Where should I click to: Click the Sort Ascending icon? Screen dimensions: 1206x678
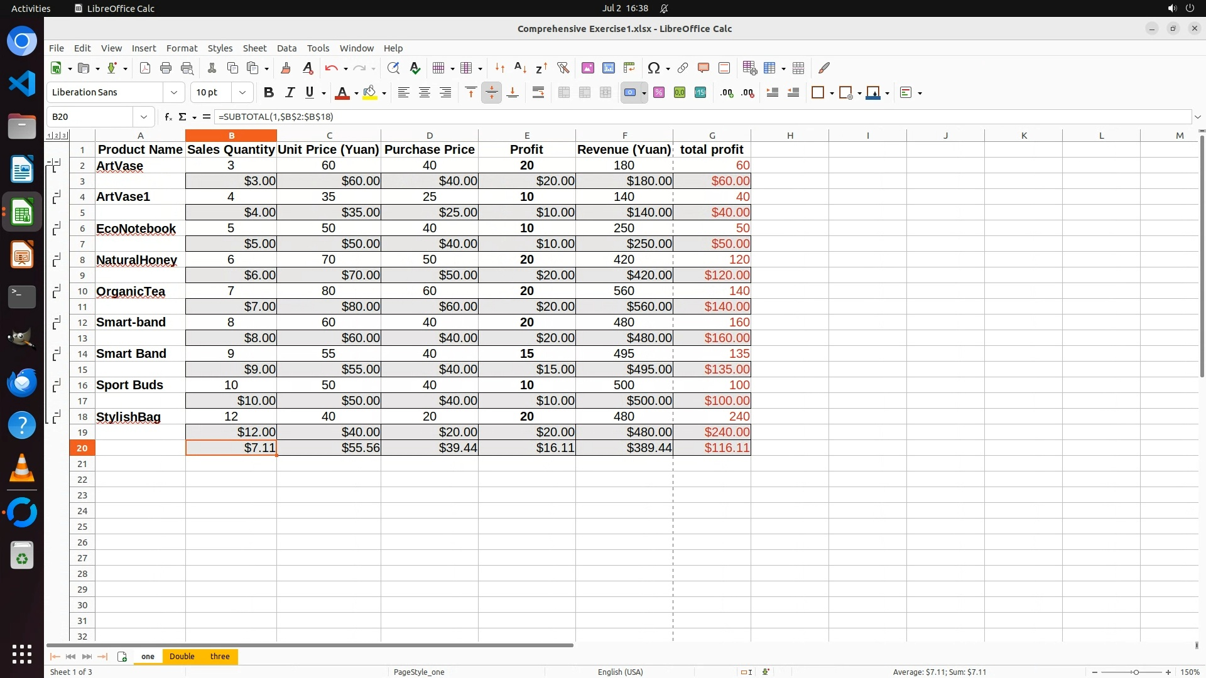520,68
